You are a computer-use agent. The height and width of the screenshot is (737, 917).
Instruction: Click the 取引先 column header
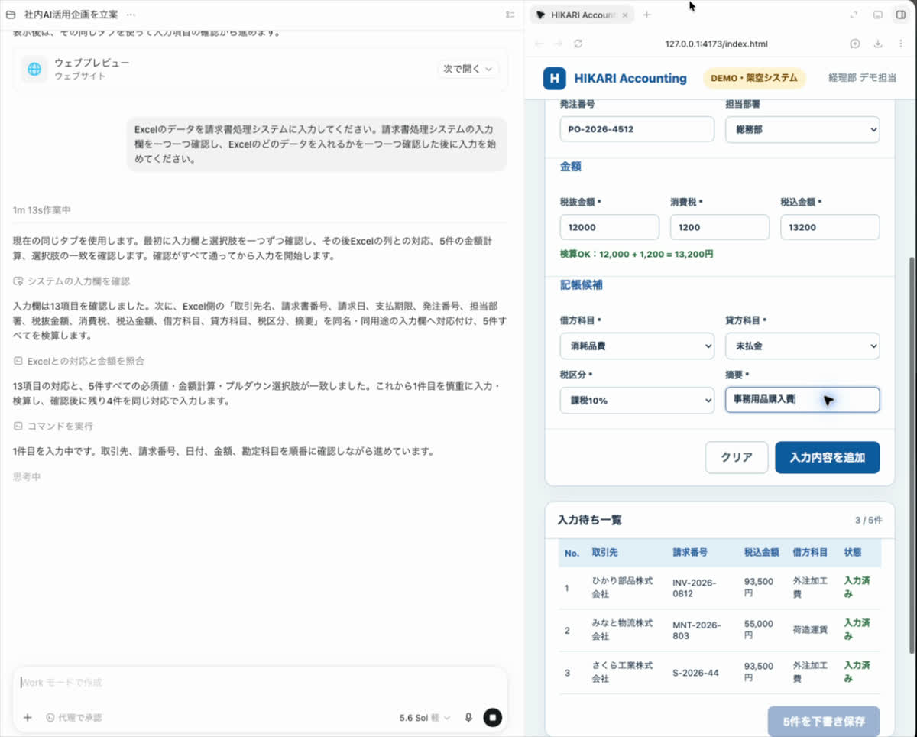pos(604,552)
